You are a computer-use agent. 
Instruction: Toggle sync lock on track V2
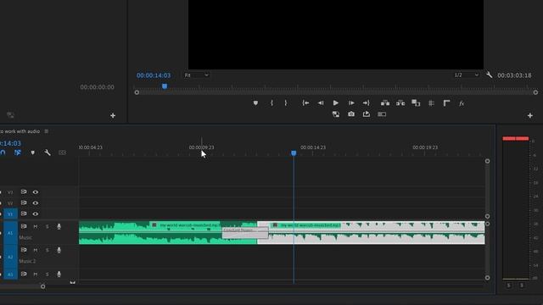[x=24, y=203]
